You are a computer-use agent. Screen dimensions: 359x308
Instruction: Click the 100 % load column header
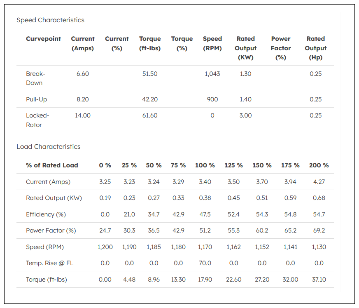click(x=205, y=165)
